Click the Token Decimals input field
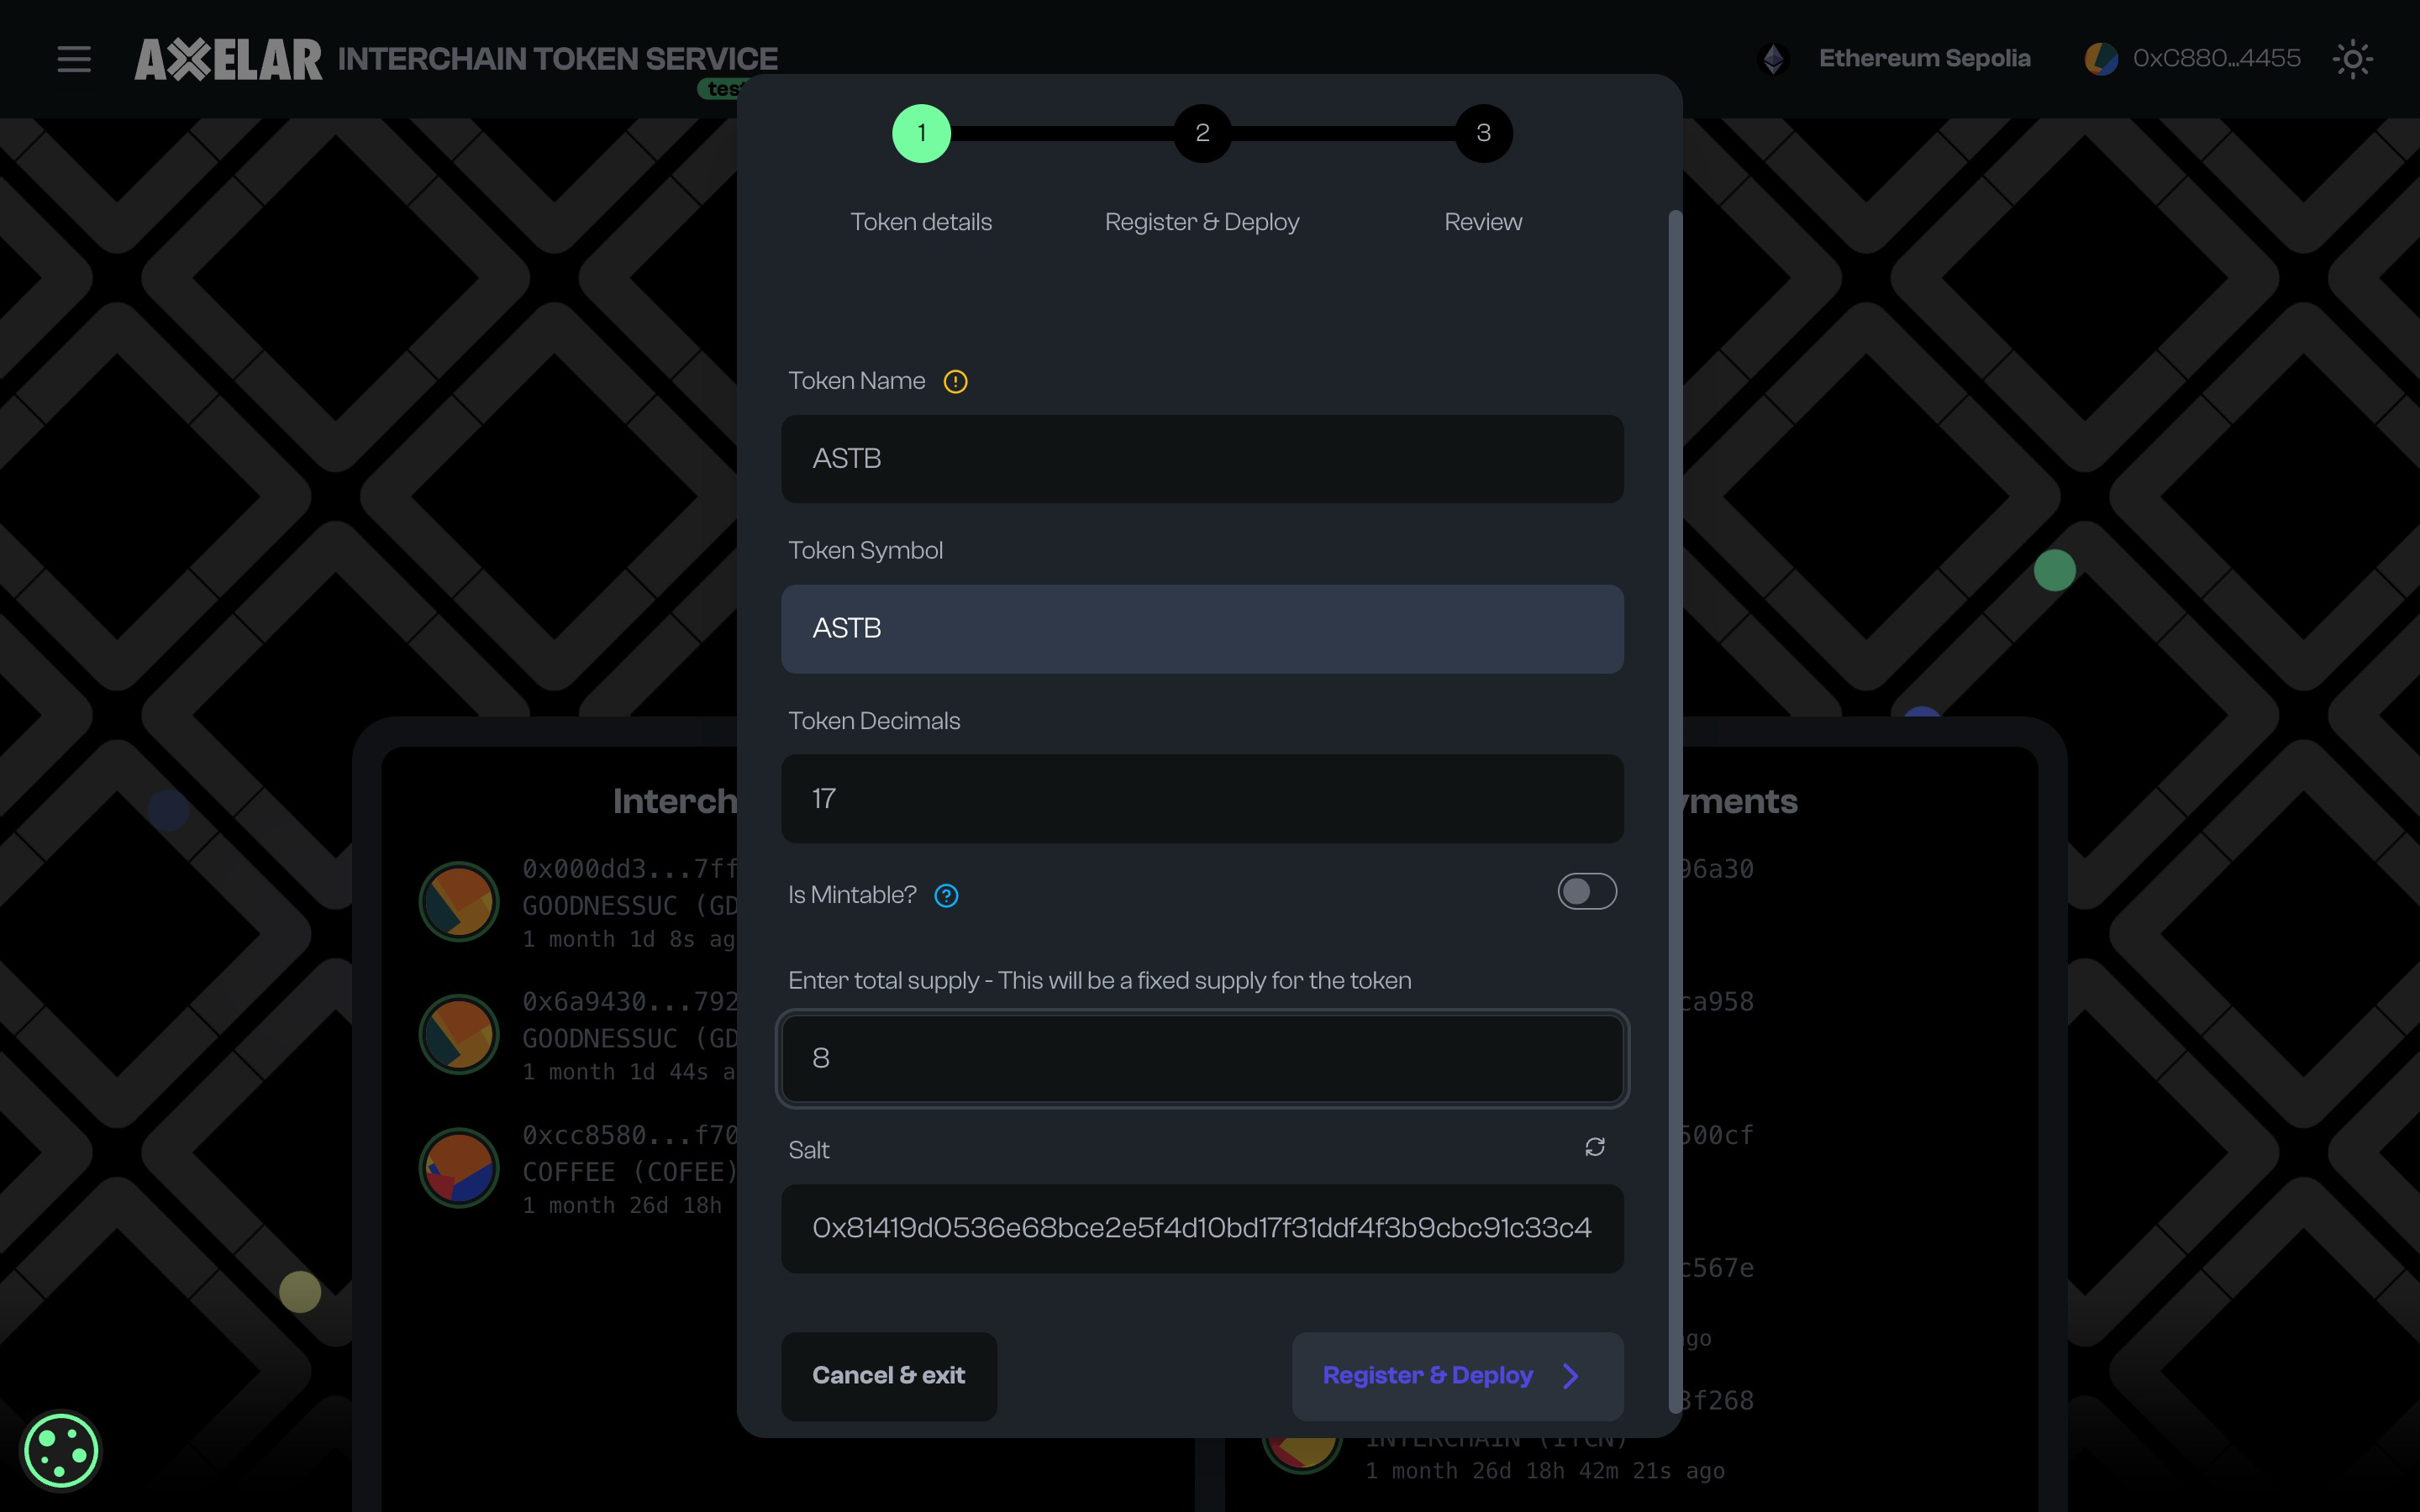Viewport: 2420px width, 1512px height. pos(1200,799)
